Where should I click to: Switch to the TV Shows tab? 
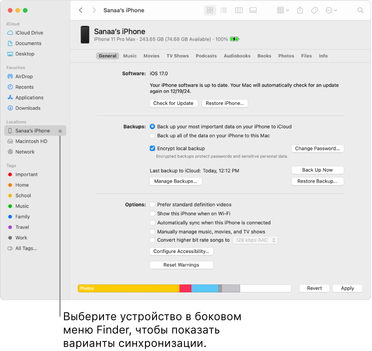(x=178, y=56)
